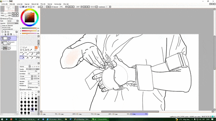Click the foreground orange color swatch
This screenshot has height=121, width=216.
(36, 47)
